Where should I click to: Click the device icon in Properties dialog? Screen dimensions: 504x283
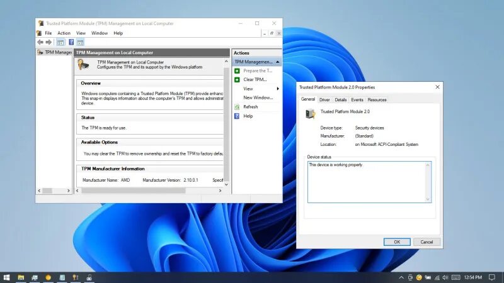pos(310,113)
